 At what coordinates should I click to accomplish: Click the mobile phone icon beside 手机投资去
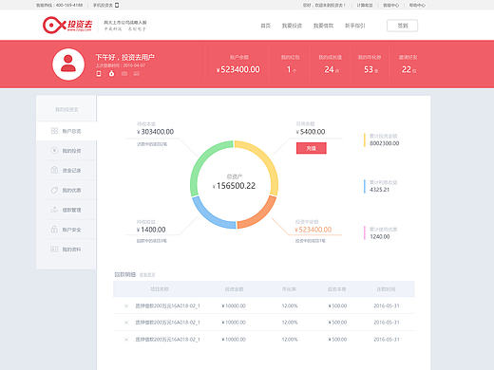[117, 5]
